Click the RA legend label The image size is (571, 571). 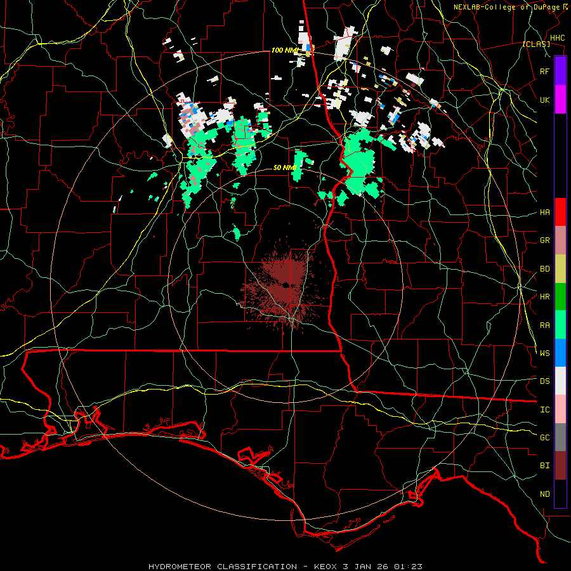[545, 325]
